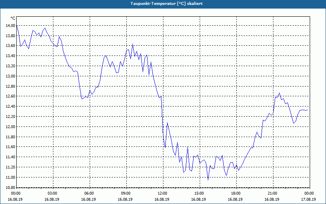Viewport: 326px width, 204px height.
Task: Click the 11,00 y-axis label
Action: 11,177
